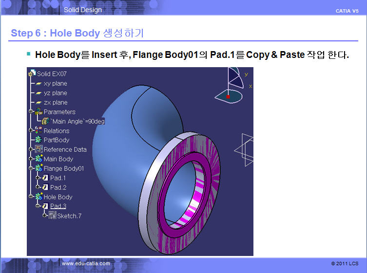367x273 pixels.
Task: Click the Reference Data geometrical set icon
Action: (x=39, y=149)
